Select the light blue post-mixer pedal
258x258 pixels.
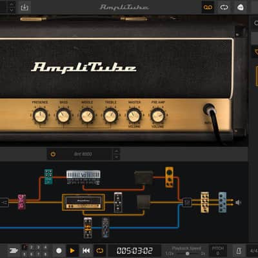[223, 203]
